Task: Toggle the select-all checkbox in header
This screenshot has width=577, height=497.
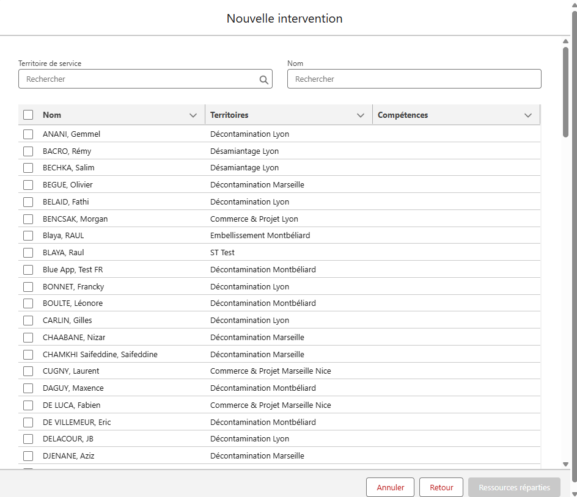Action: pyautogui.click(x=28, y=115)
